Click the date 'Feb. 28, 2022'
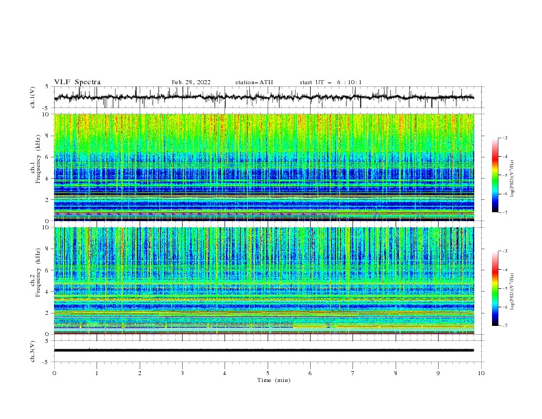 pyautogui.click(x=191, y=82)
